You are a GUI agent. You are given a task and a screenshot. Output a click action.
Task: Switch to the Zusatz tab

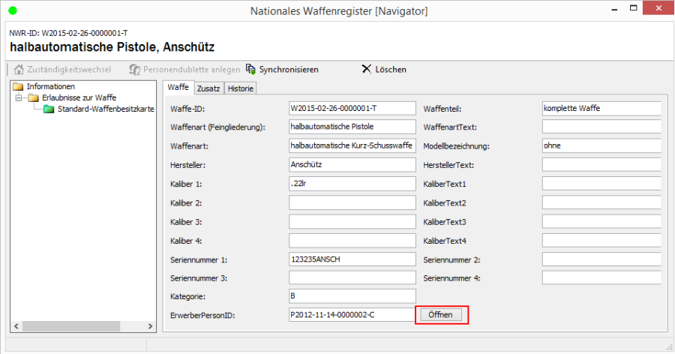tap(208, 88)
